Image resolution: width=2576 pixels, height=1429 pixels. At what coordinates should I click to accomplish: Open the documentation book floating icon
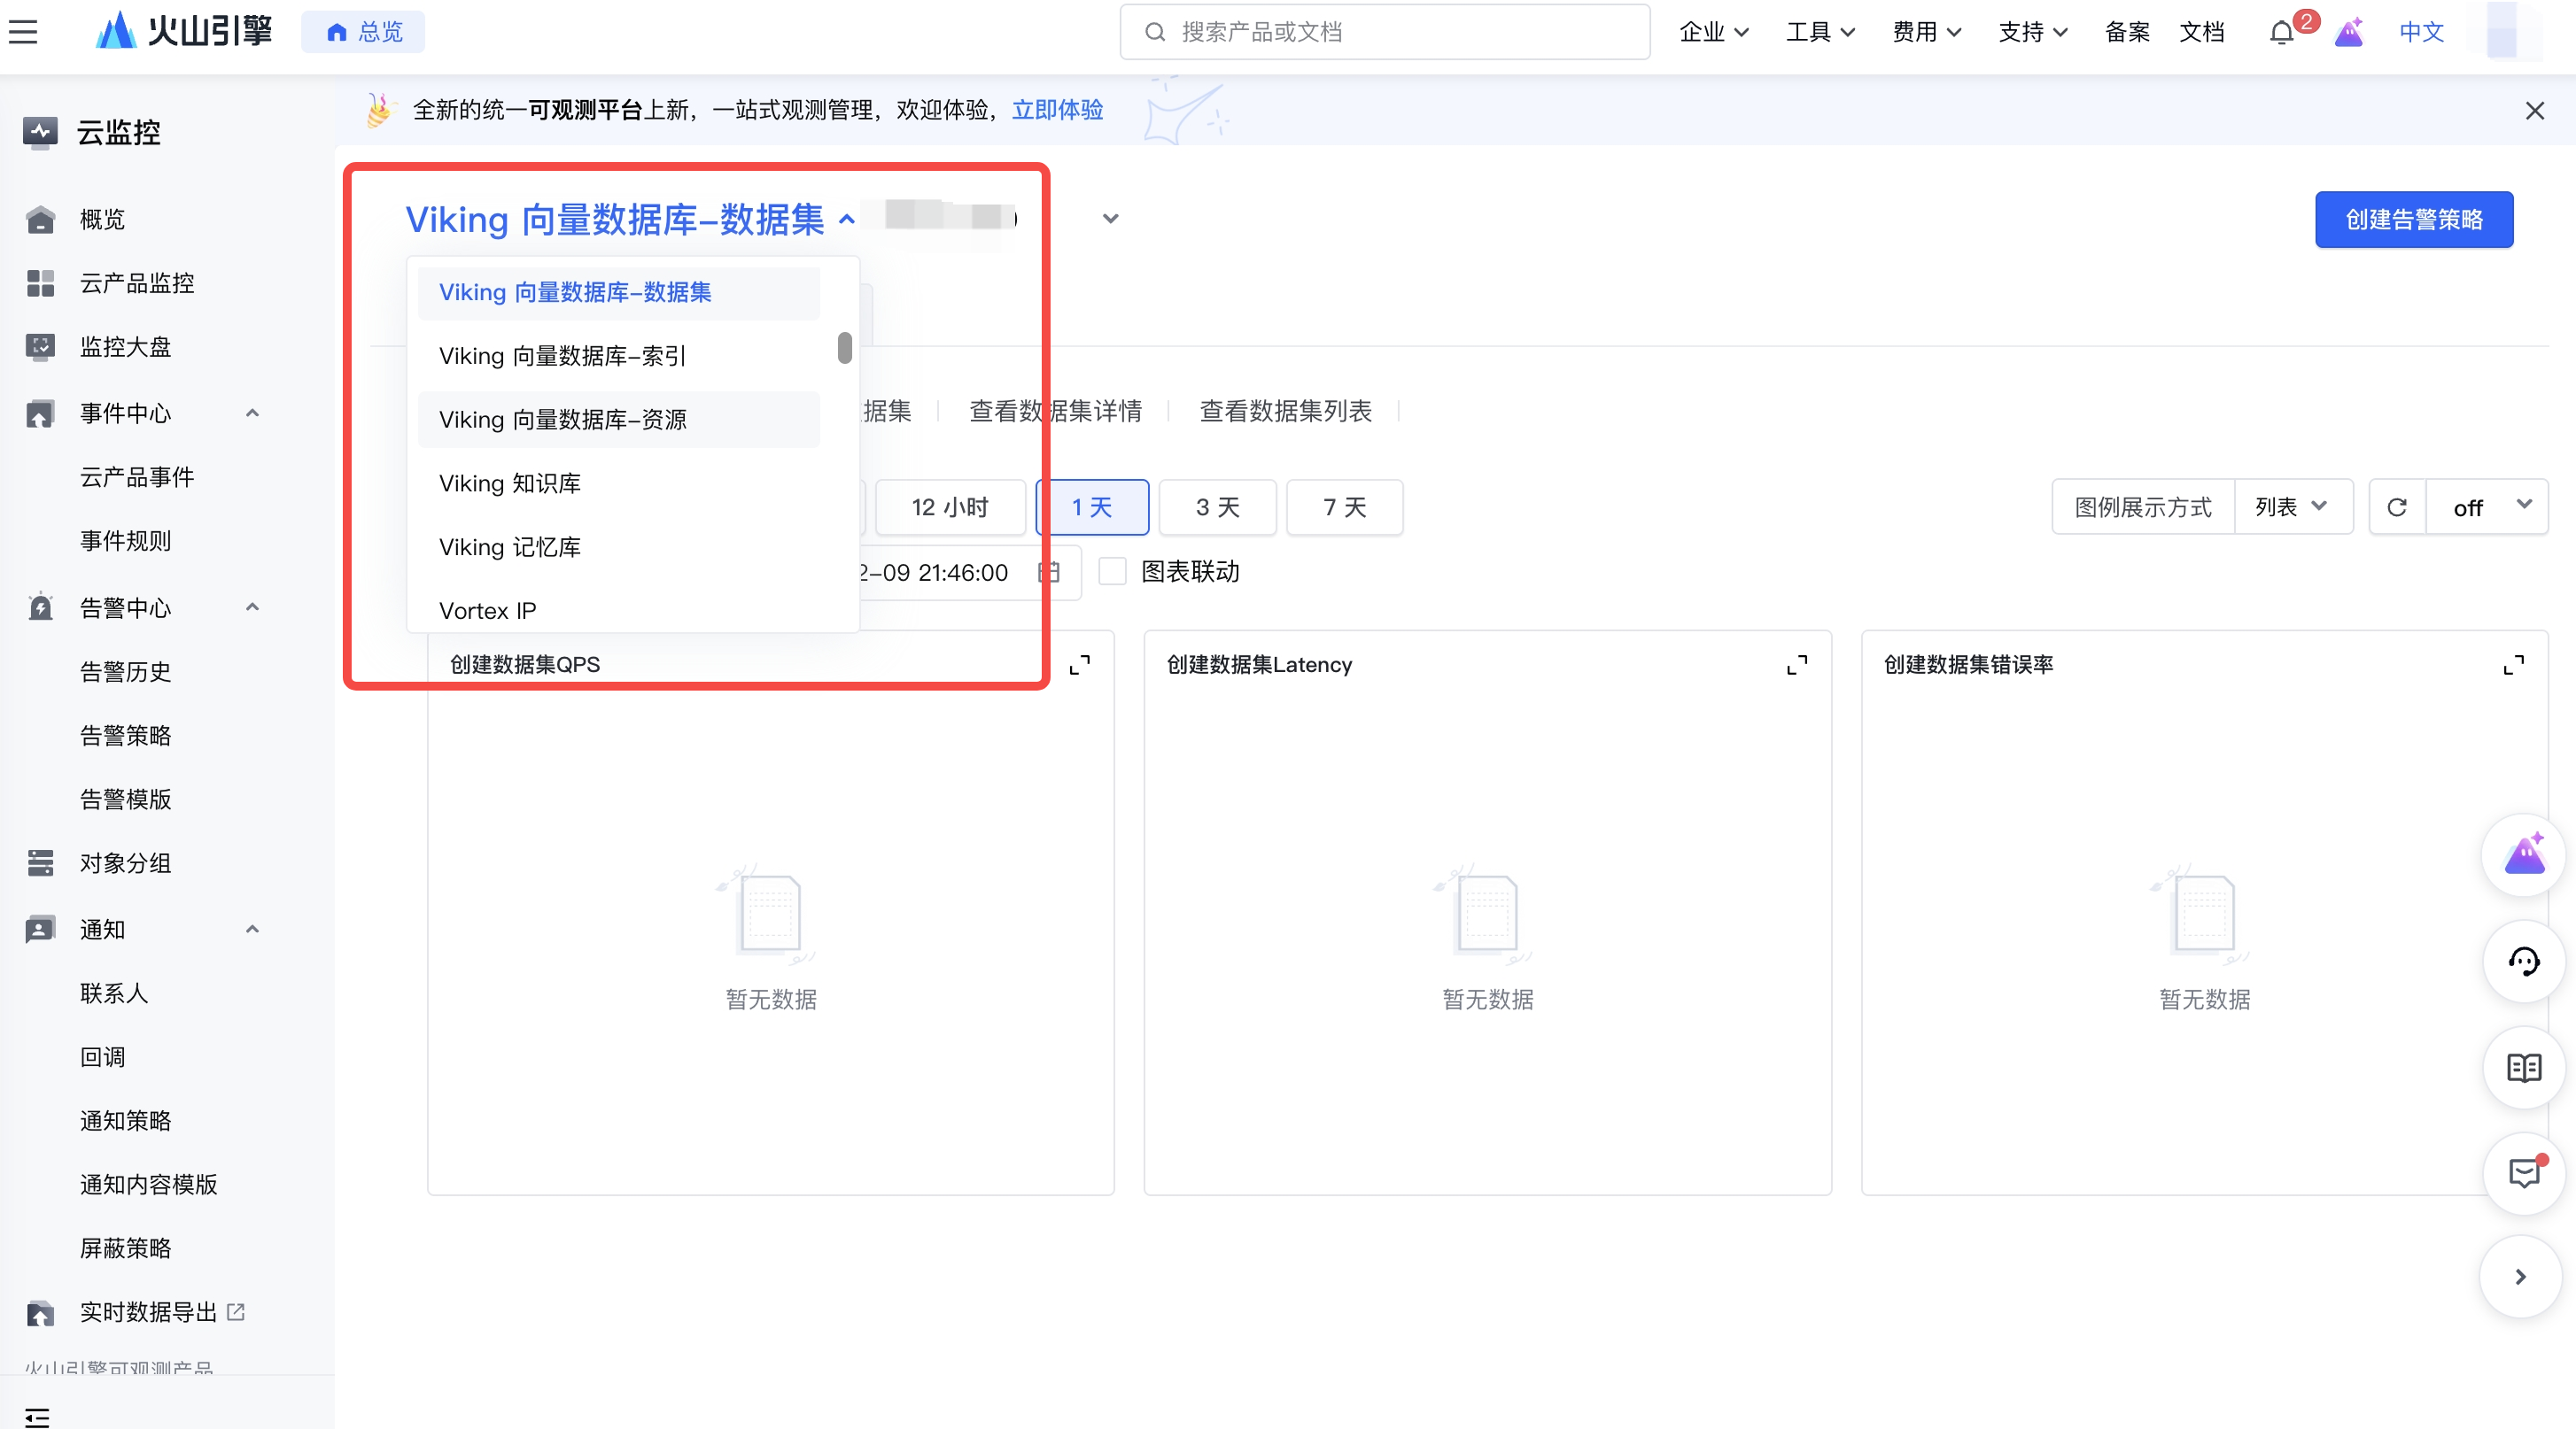(x=2523, y=1067)
